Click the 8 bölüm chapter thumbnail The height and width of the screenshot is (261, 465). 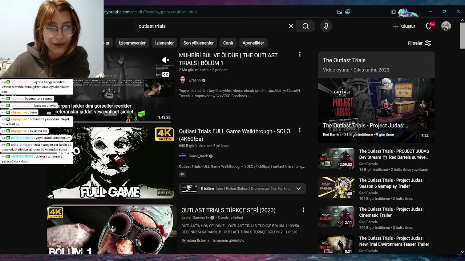click(189, 188)
